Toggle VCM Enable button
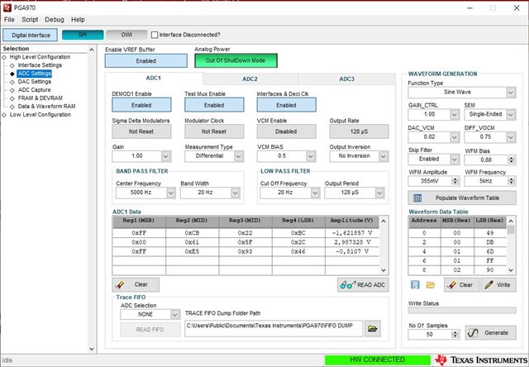Viewport: 529px width, 367px height. point(287,131)
